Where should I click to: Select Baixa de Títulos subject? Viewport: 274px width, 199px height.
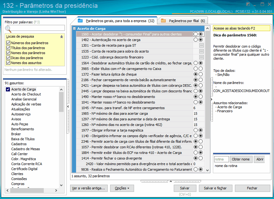(23, 139)
